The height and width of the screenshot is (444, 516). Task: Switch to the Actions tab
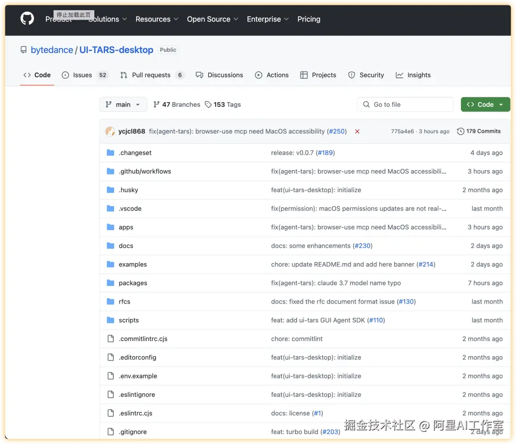pyautogui.click(x=272, y=75)
